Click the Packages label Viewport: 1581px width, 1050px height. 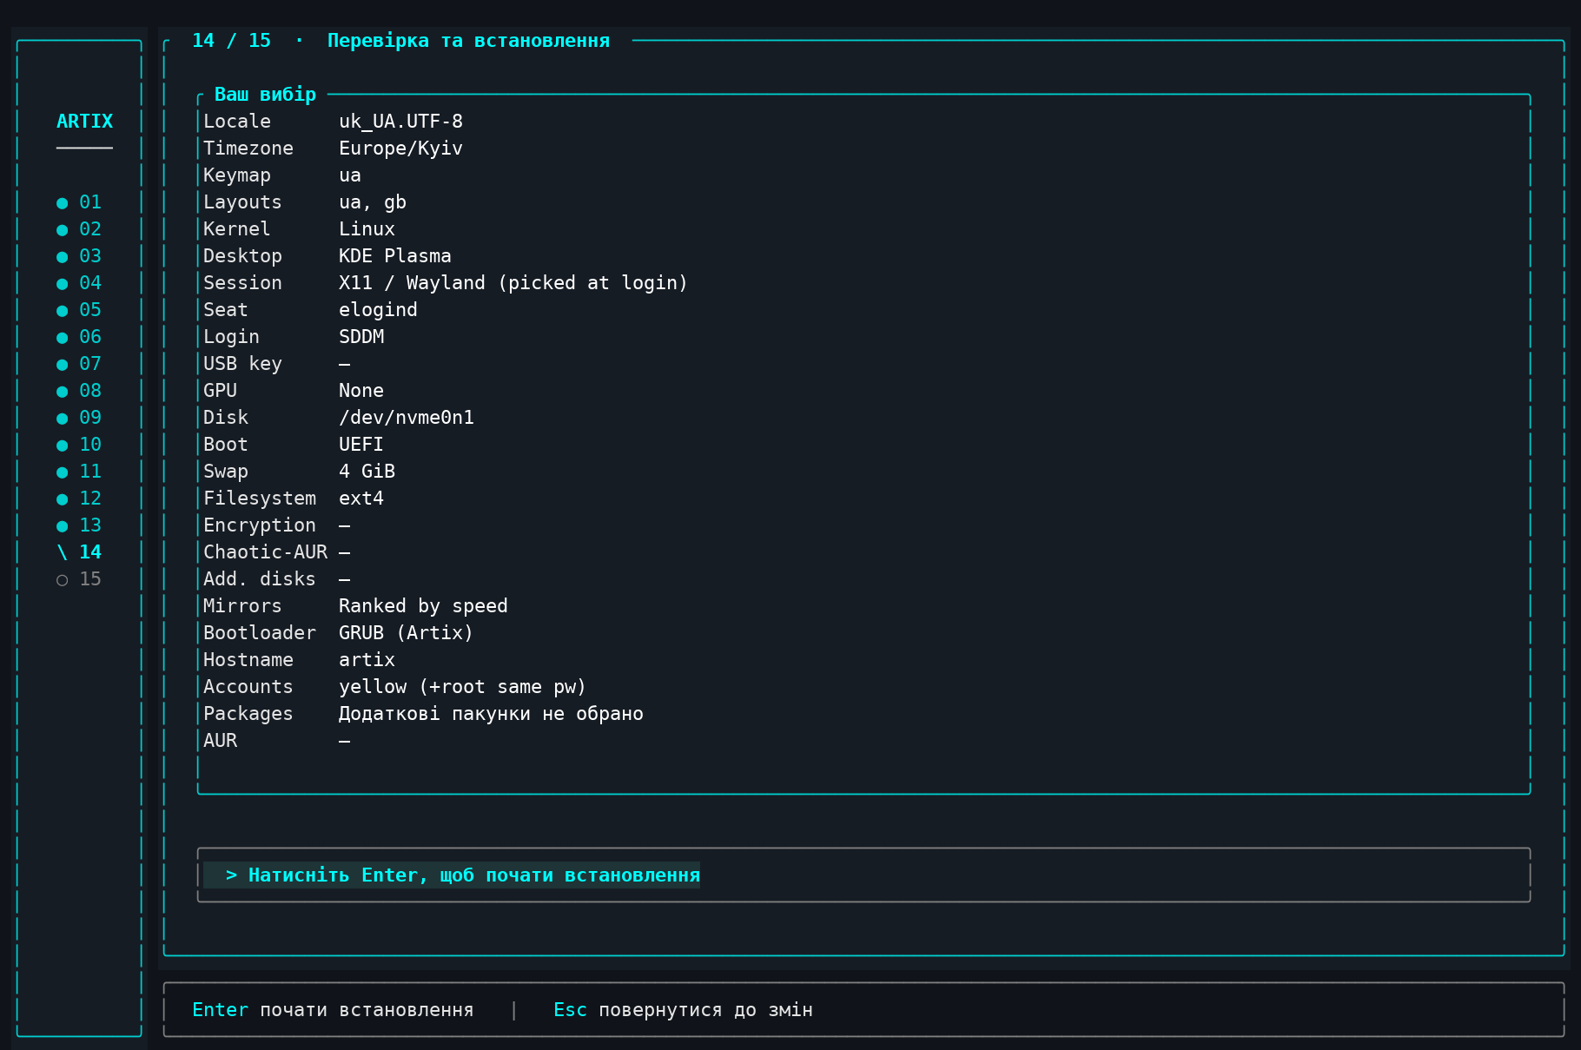point(248,714)
